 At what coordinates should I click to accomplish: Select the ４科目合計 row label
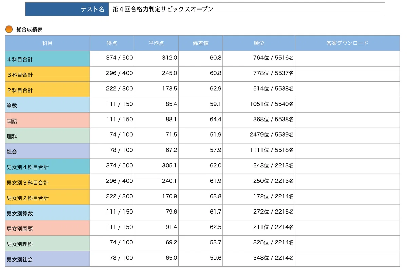click(x=47, y=58)
